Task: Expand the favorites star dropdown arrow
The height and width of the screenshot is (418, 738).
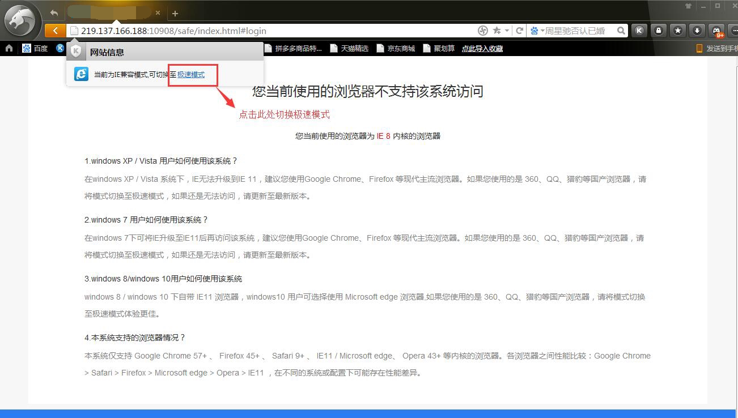Action: click(x=506, y=31)
